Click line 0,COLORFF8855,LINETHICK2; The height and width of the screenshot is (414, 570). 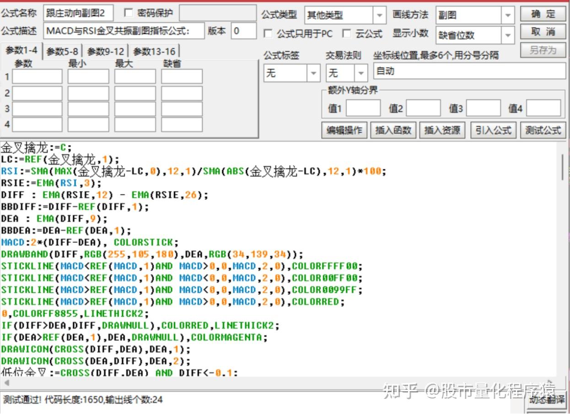tap(75, 314)
